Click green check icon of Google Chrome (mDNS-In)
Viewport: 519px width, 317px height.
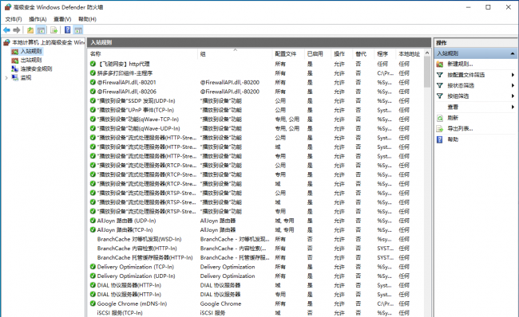[93, 303]
